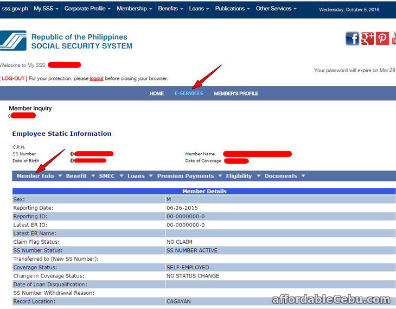Open the Premium Payments submenu

click(186, 176)
